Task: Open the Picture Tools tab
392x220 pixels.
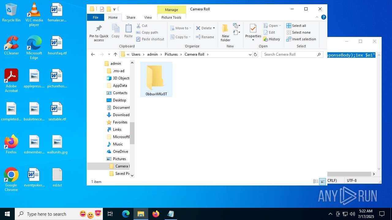Action: click(171, 17)
